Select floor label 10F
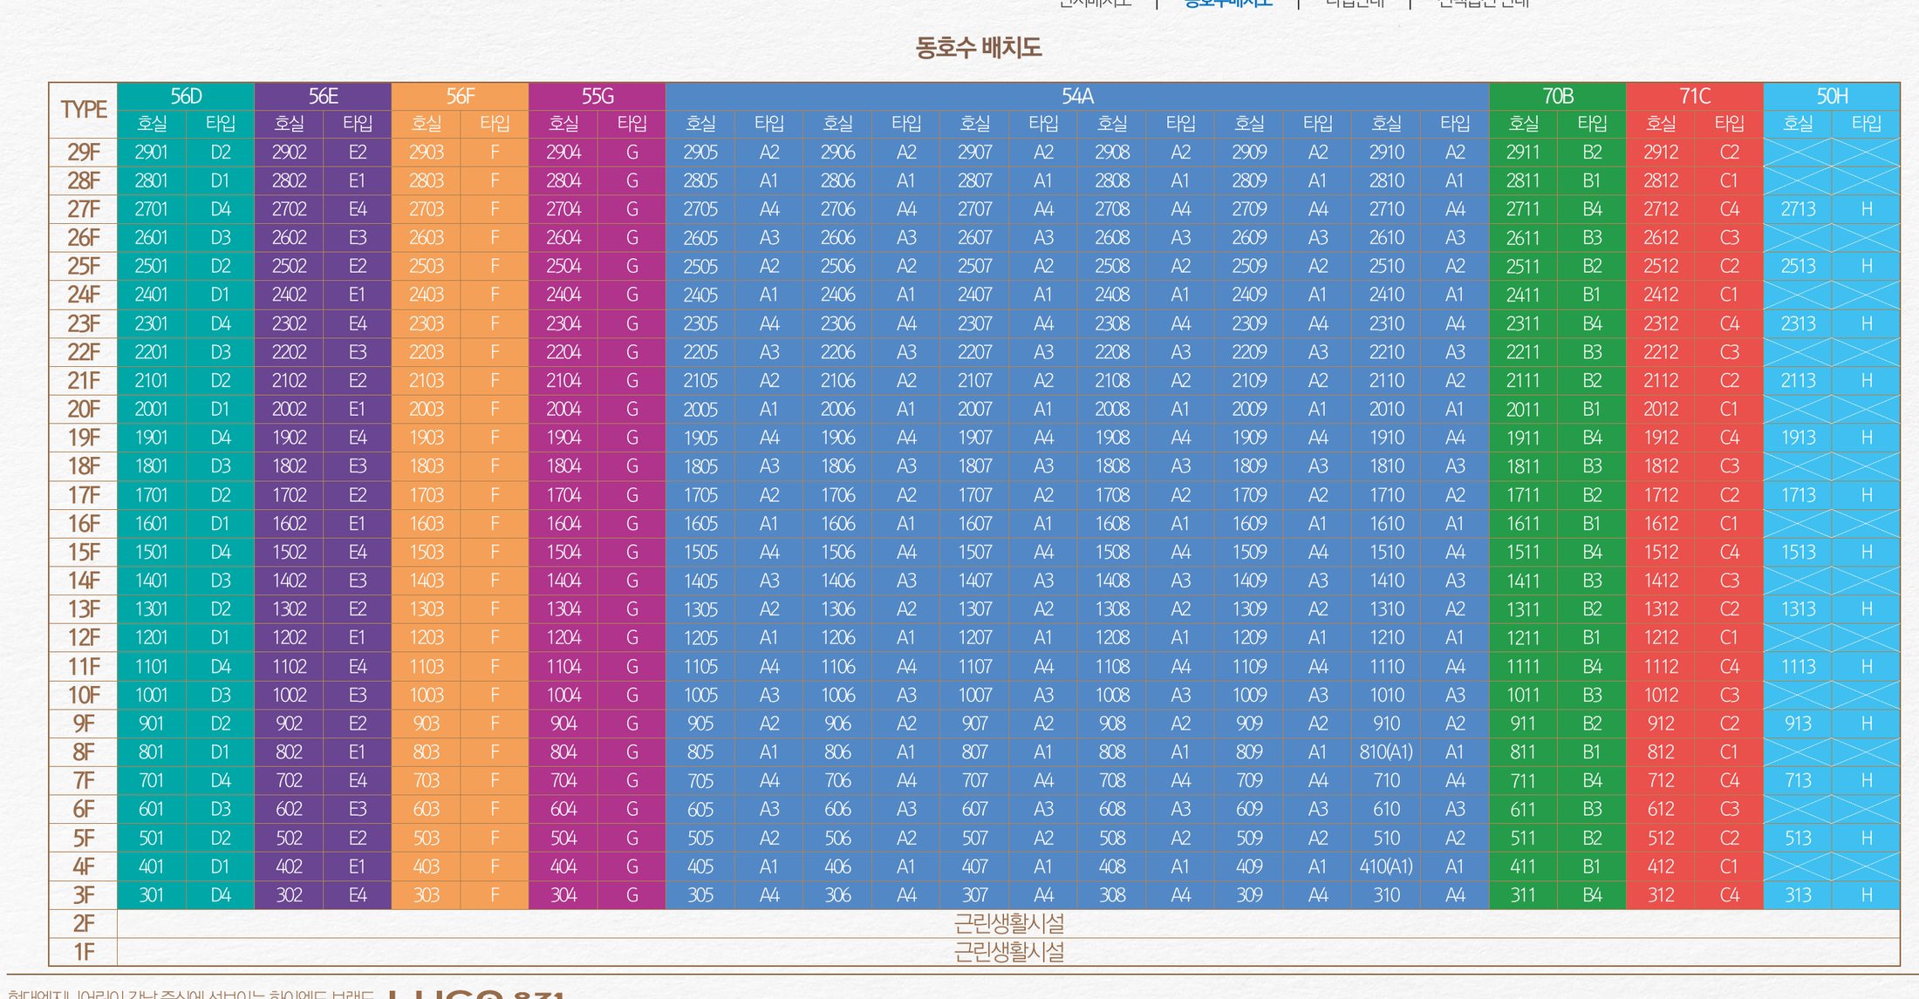 pos(84,695)
